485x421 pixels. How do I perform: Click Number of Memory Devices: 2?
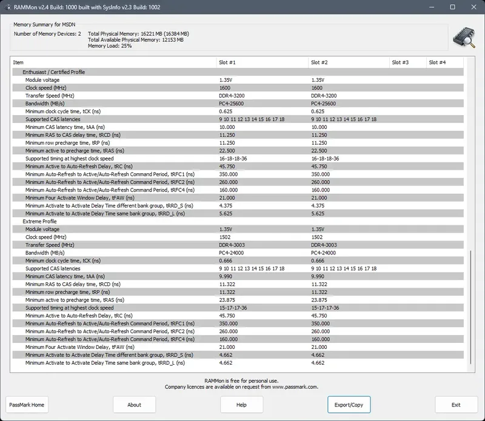coord(47,34)
